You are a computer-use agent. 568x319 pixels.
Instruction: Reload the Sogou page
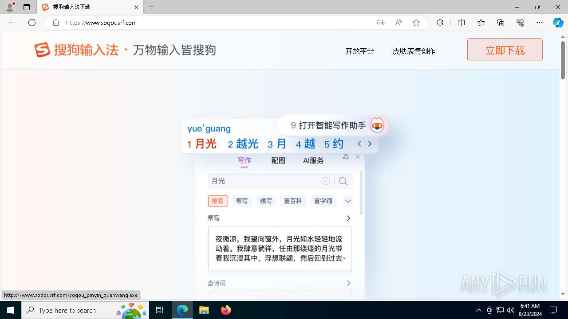click(x=32, y=23)
